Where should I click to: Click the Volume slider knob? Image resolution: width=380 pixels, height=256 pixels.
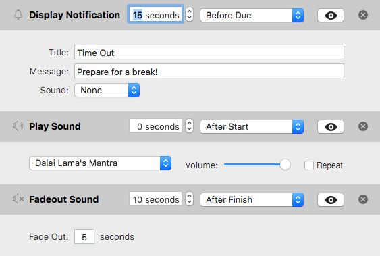[x=285, y=165]
